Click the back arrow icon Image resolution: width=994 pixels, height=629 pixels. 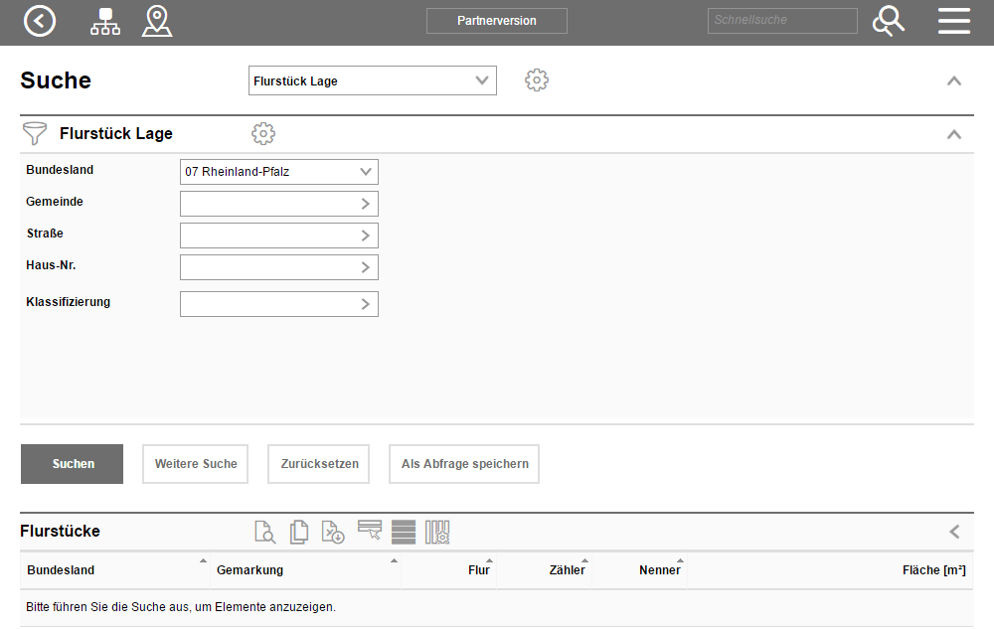[x=40, y=21]
